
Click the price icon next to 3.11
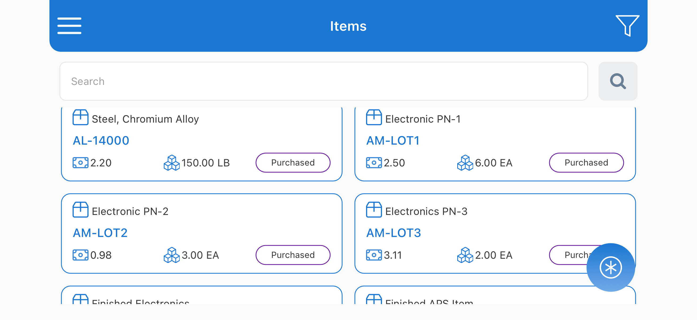point(374,255)
